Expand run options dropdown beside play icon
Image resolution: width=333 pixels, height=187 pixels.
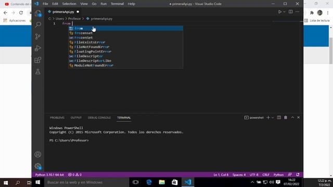[285, 12]
